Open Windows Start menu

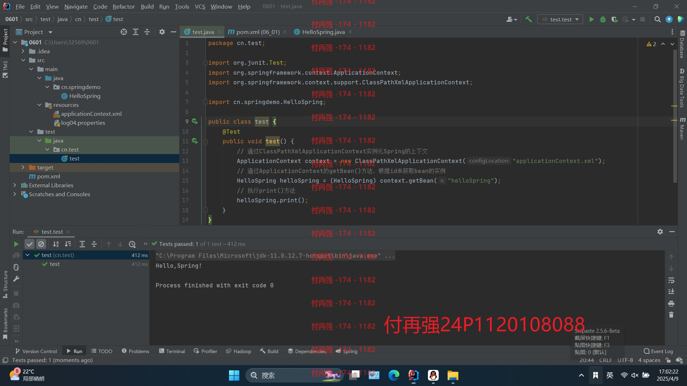click(234, 375)
